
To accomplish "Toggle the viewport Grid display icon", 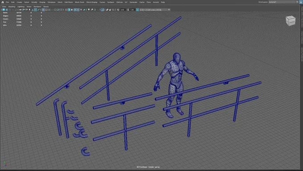I will point(43,10).
